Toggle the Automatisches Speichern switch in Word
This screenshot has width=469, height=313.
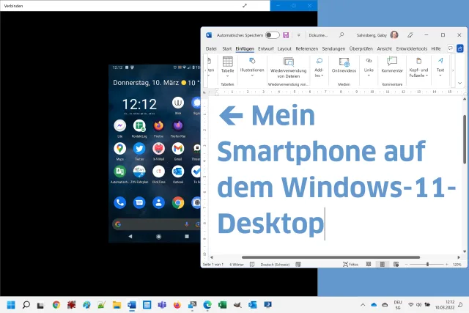coord(272,35)
